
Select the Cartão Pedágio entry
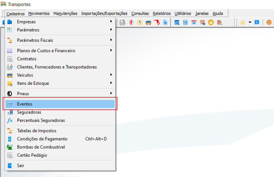coord(60,155)
